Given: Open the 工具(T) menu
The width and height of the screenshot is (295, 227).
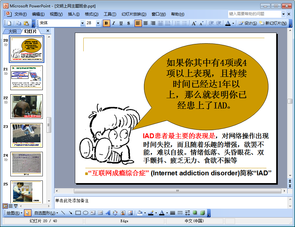Looking at the screenshot, I should pyautogui.click(x=110, y=14).
